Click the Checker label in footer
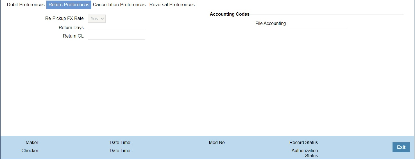 point(30,150)
